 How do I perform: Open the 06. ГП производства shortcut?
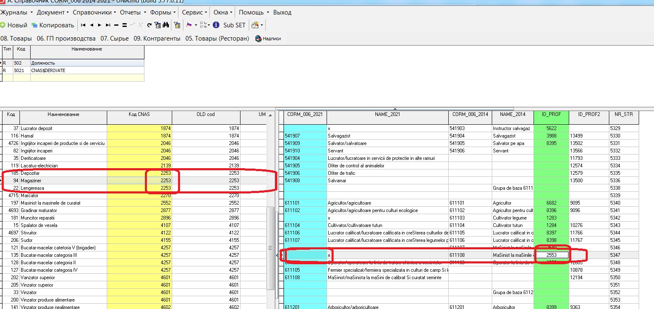pos(66,39)
